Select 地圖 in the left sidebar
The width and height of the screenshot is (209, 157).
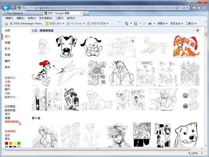(7, 43)
